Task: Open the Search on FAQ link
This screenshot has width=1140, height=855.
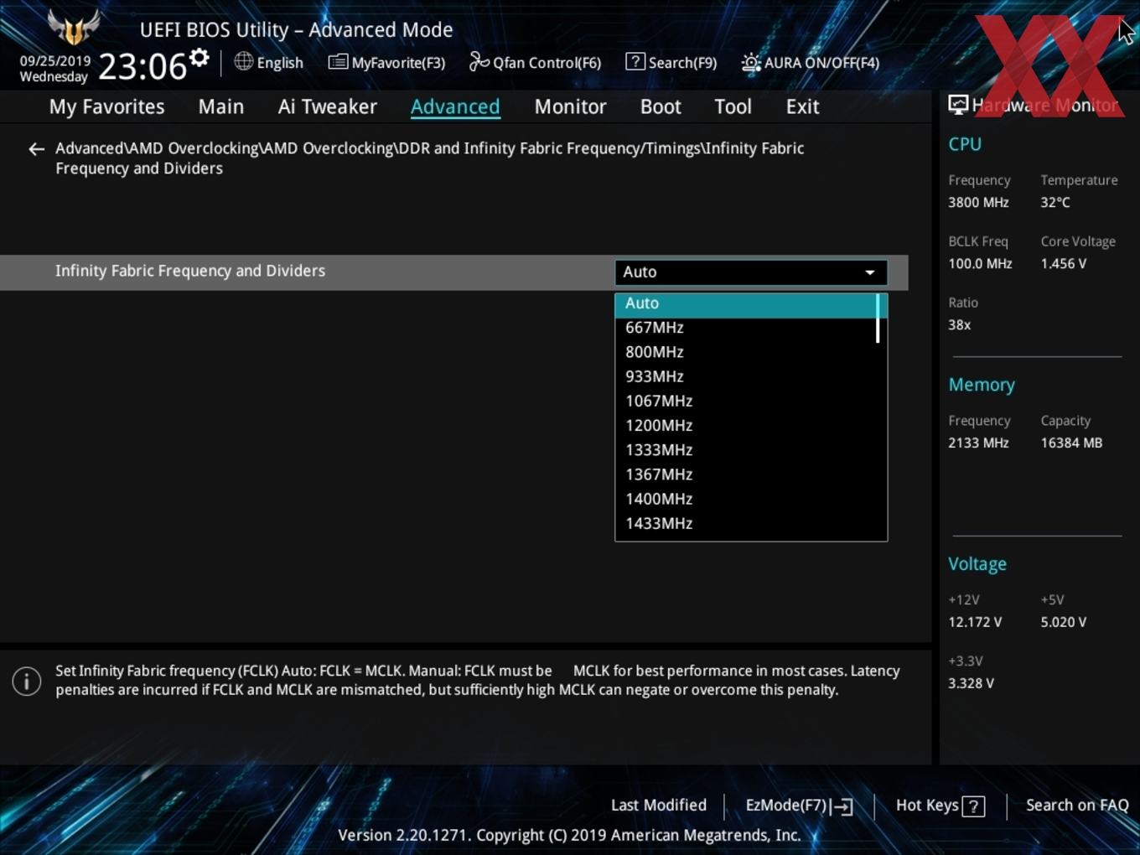Action: (1077, 806)
